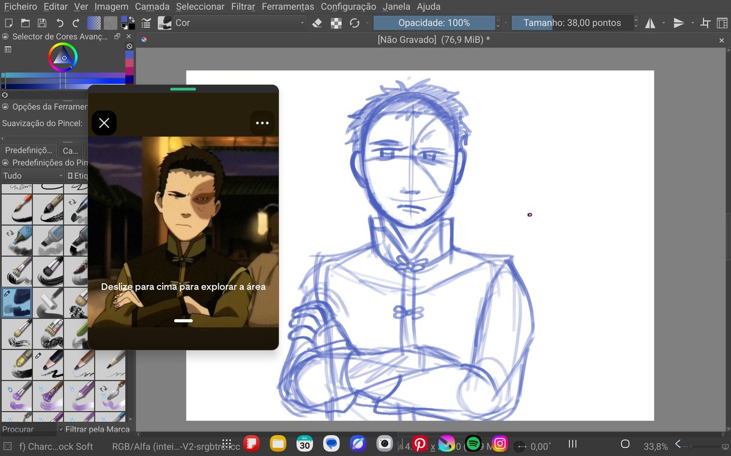Open the calendar app in the taskbar
The width and height of the screenshot is (731, 456).
click(305, 444)
